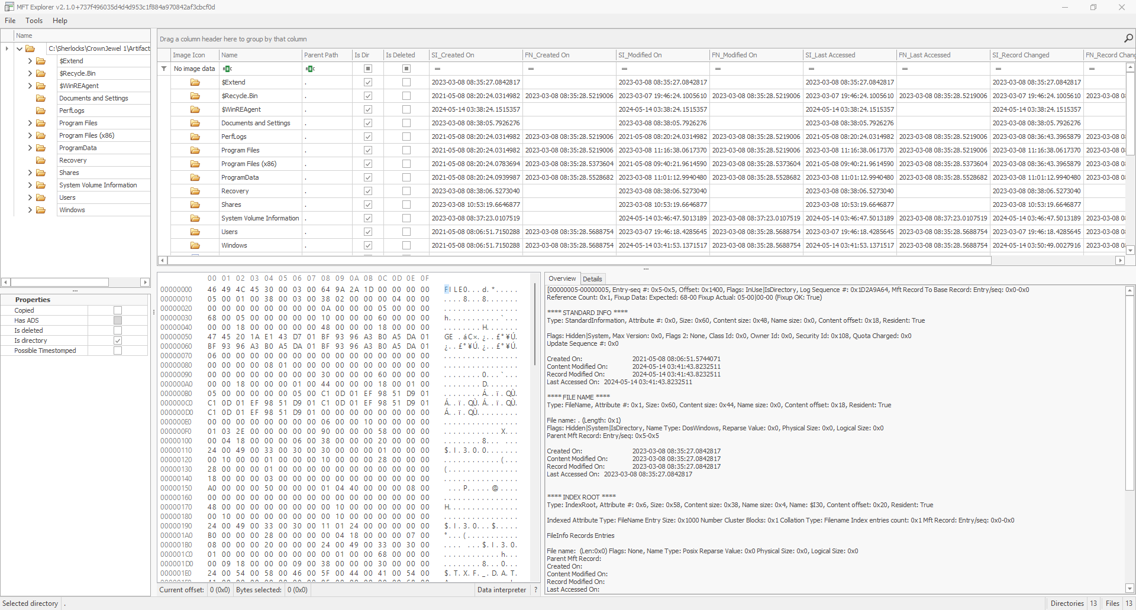The height and width of the screenshot is (610, 1136).
Task: Expand the Program Files tree node
Action: click(30, 123)
